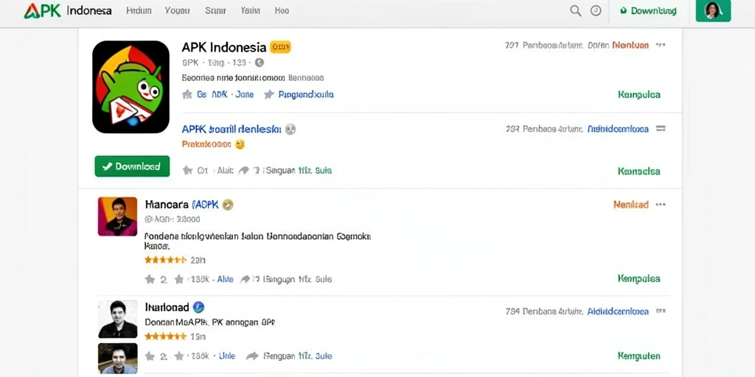Click the large APK Indonesia app icon
Screen dimensions: 755x377
131,87
